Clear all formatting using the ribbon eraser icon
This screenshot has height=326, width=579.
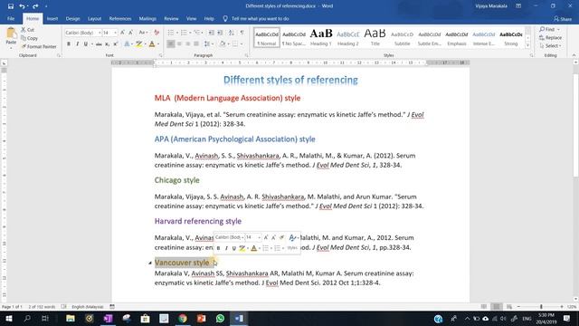pos(157,33)
